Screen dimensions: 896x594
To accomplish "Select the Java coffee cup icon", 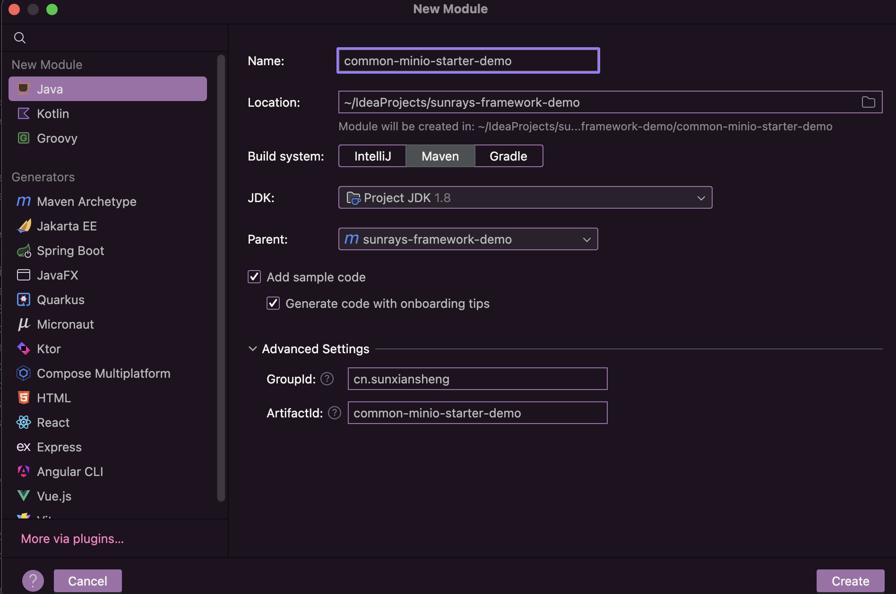I will coord(24,89).
